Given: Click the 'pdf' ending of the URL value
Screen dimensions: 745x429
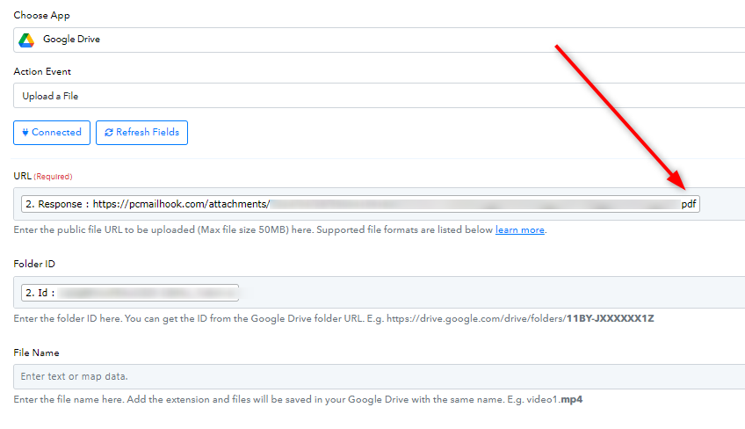Looking at the screenshot, I should point(689,204).
